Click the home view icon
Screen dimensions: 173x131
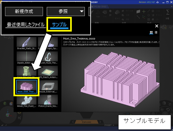tap(11, 103)
